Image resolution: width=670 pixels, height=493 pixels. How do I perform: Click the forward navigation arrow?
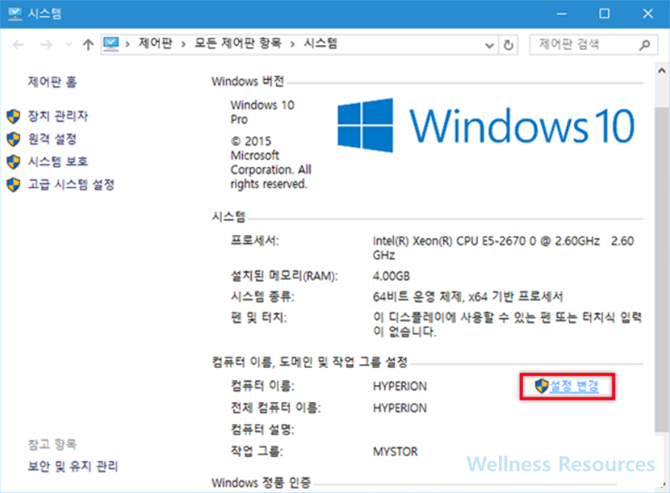pyautogui.click(x=47, y=45)
